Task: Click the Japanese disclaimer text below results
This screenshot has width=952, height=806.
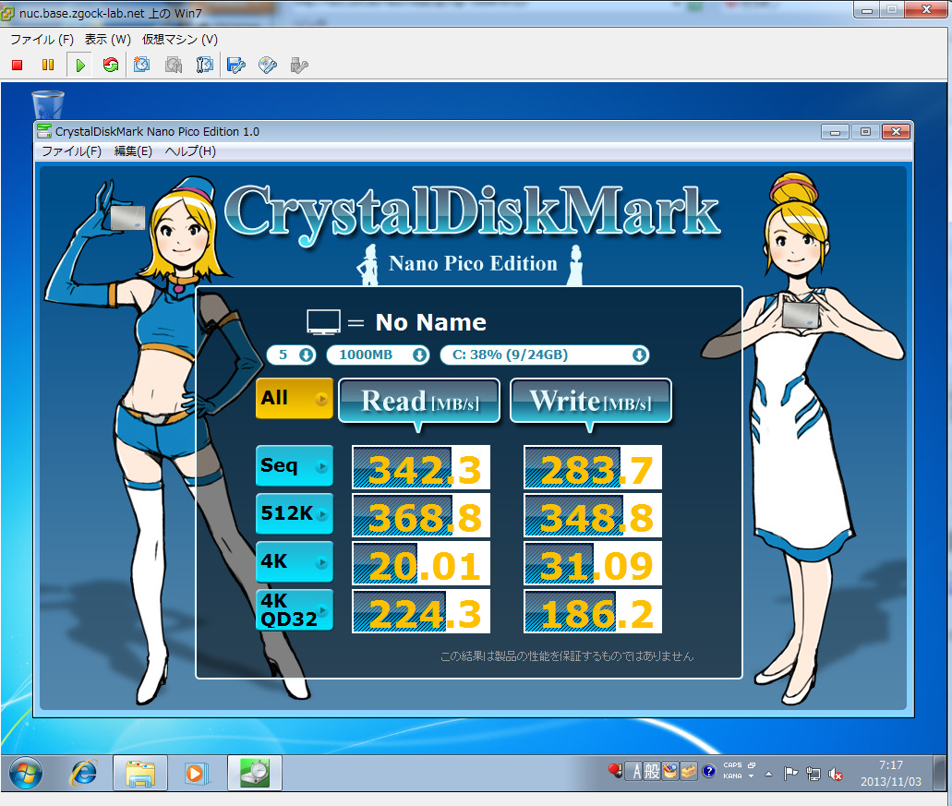Action: [566, 656]
